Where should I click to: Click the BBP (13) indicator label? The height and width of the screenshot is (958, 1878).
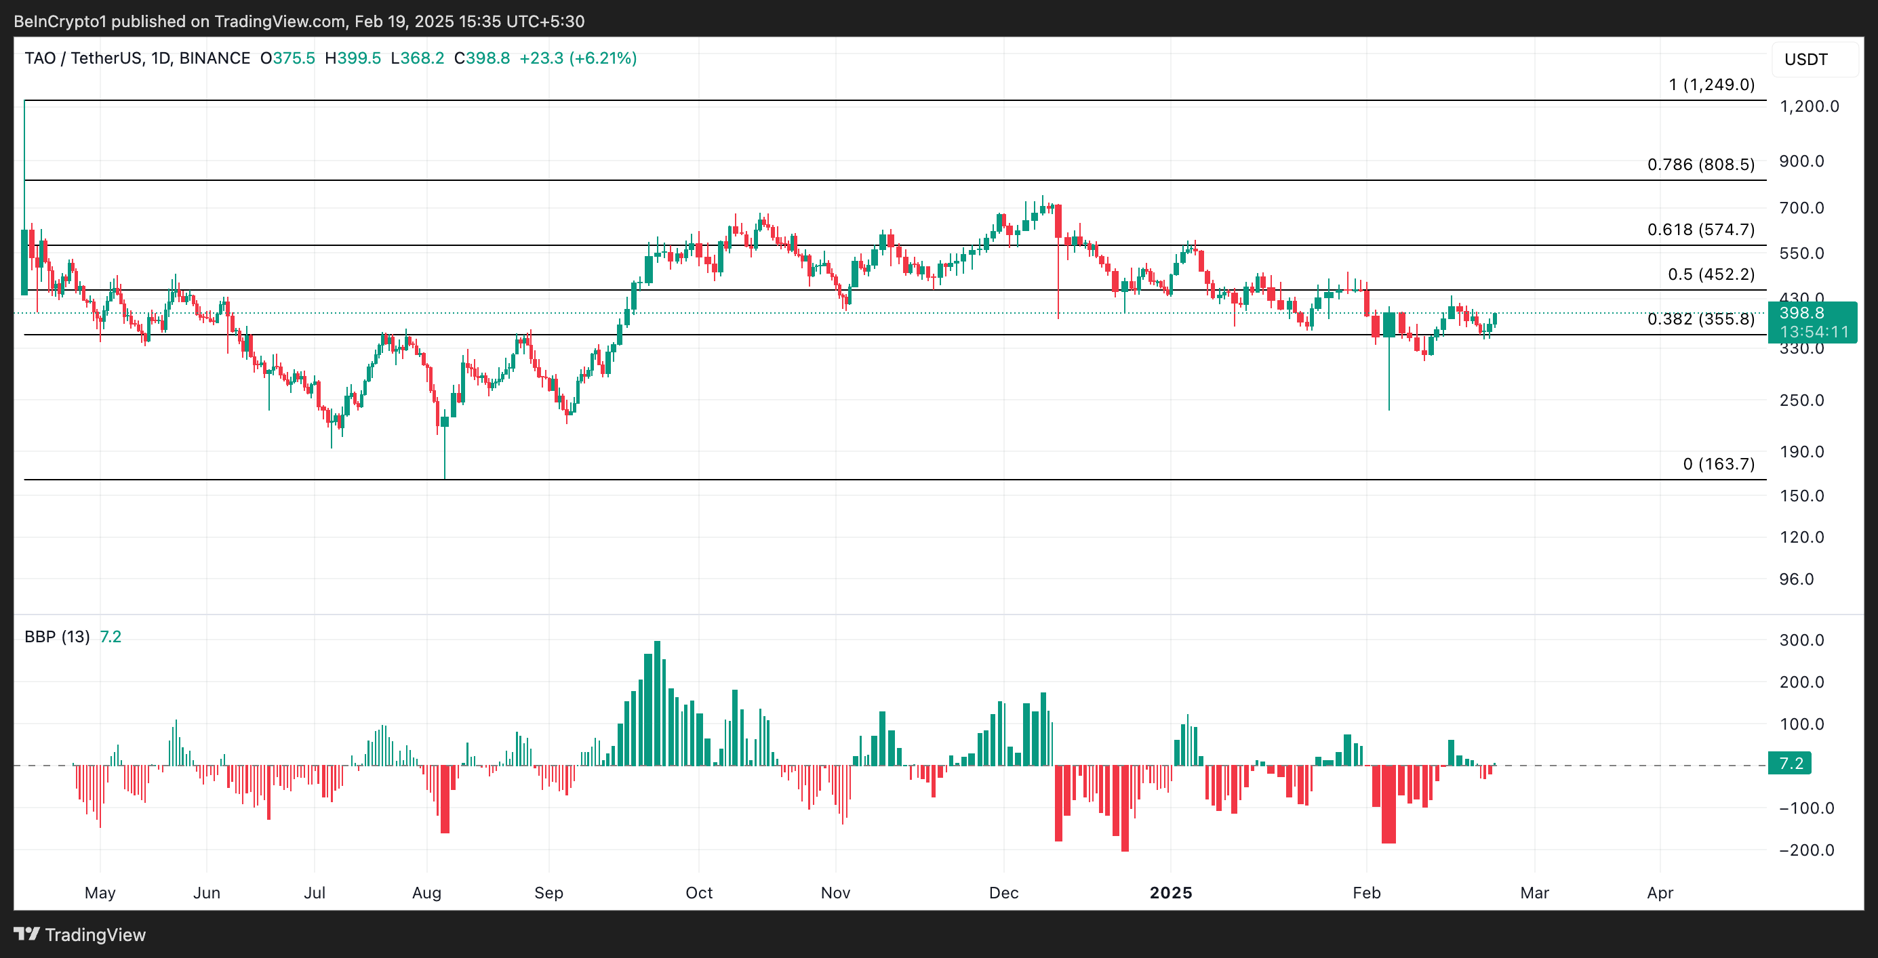point(57,637)
